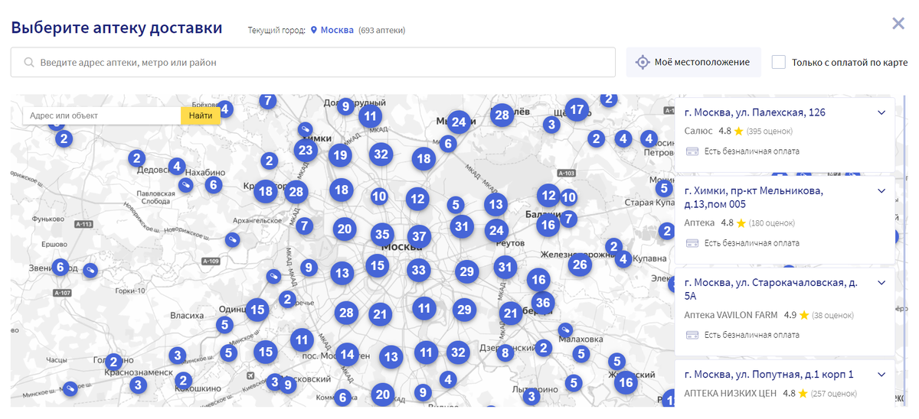
Task: Open address 'г. Москва, ул. Палехская, 126'
Action: tap(755, 112)
